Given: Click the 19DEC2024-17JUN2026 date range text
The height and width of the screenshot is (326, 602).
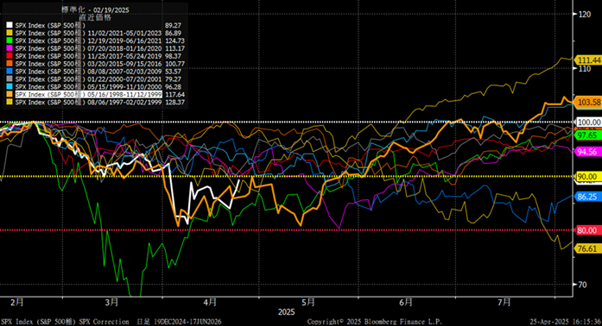Looking at the screenshot, I should [x=187, y=322].
